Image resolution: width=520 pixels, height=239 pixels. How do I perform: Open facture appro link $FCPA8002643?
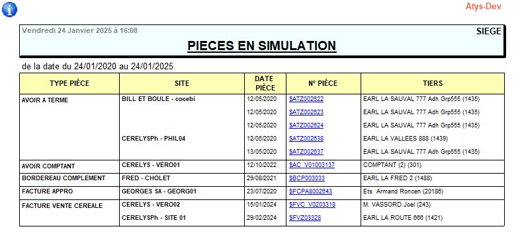tap(310, 191)
